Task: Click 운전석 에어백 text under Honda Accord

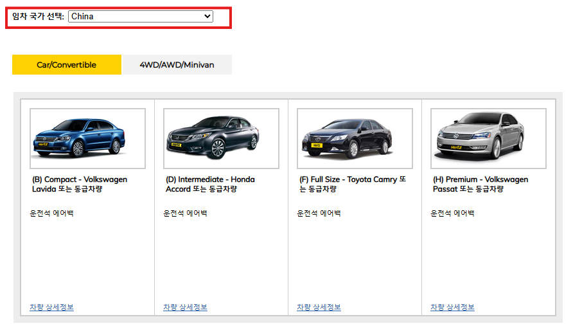Action: [x=185, y=213]
